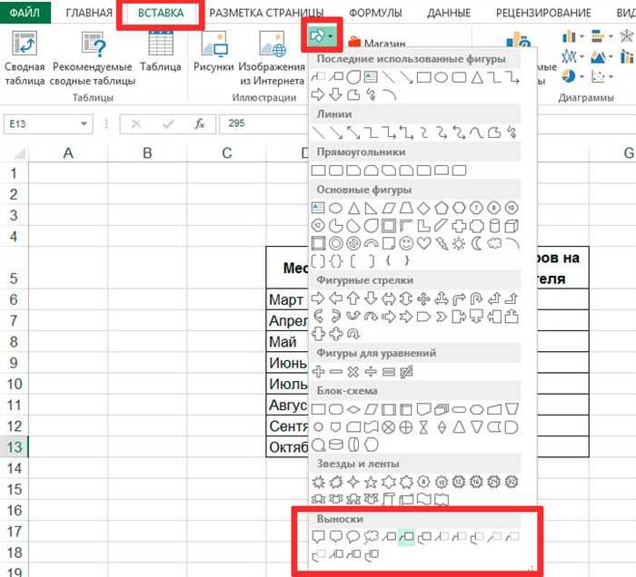Open the Магазин (Store) add-in button

[376, 43]
